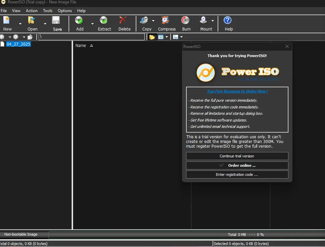Open the View menu
This screenshot has width=325, height=247.
coord(16,11)
